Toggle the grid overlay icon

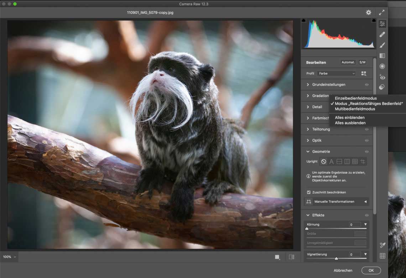(x=382, y=256)
